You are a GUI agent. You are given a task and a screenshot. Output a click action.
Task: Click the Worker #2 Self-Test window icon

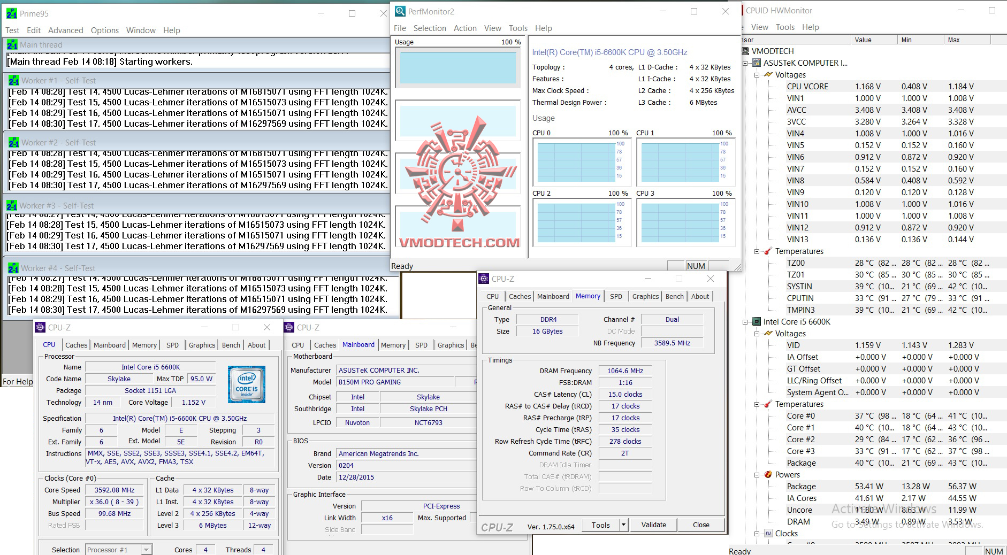14,143
